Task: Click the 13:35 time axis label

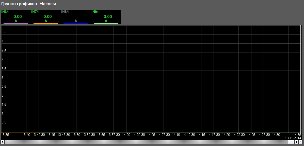Action: (x=5, y=135)
